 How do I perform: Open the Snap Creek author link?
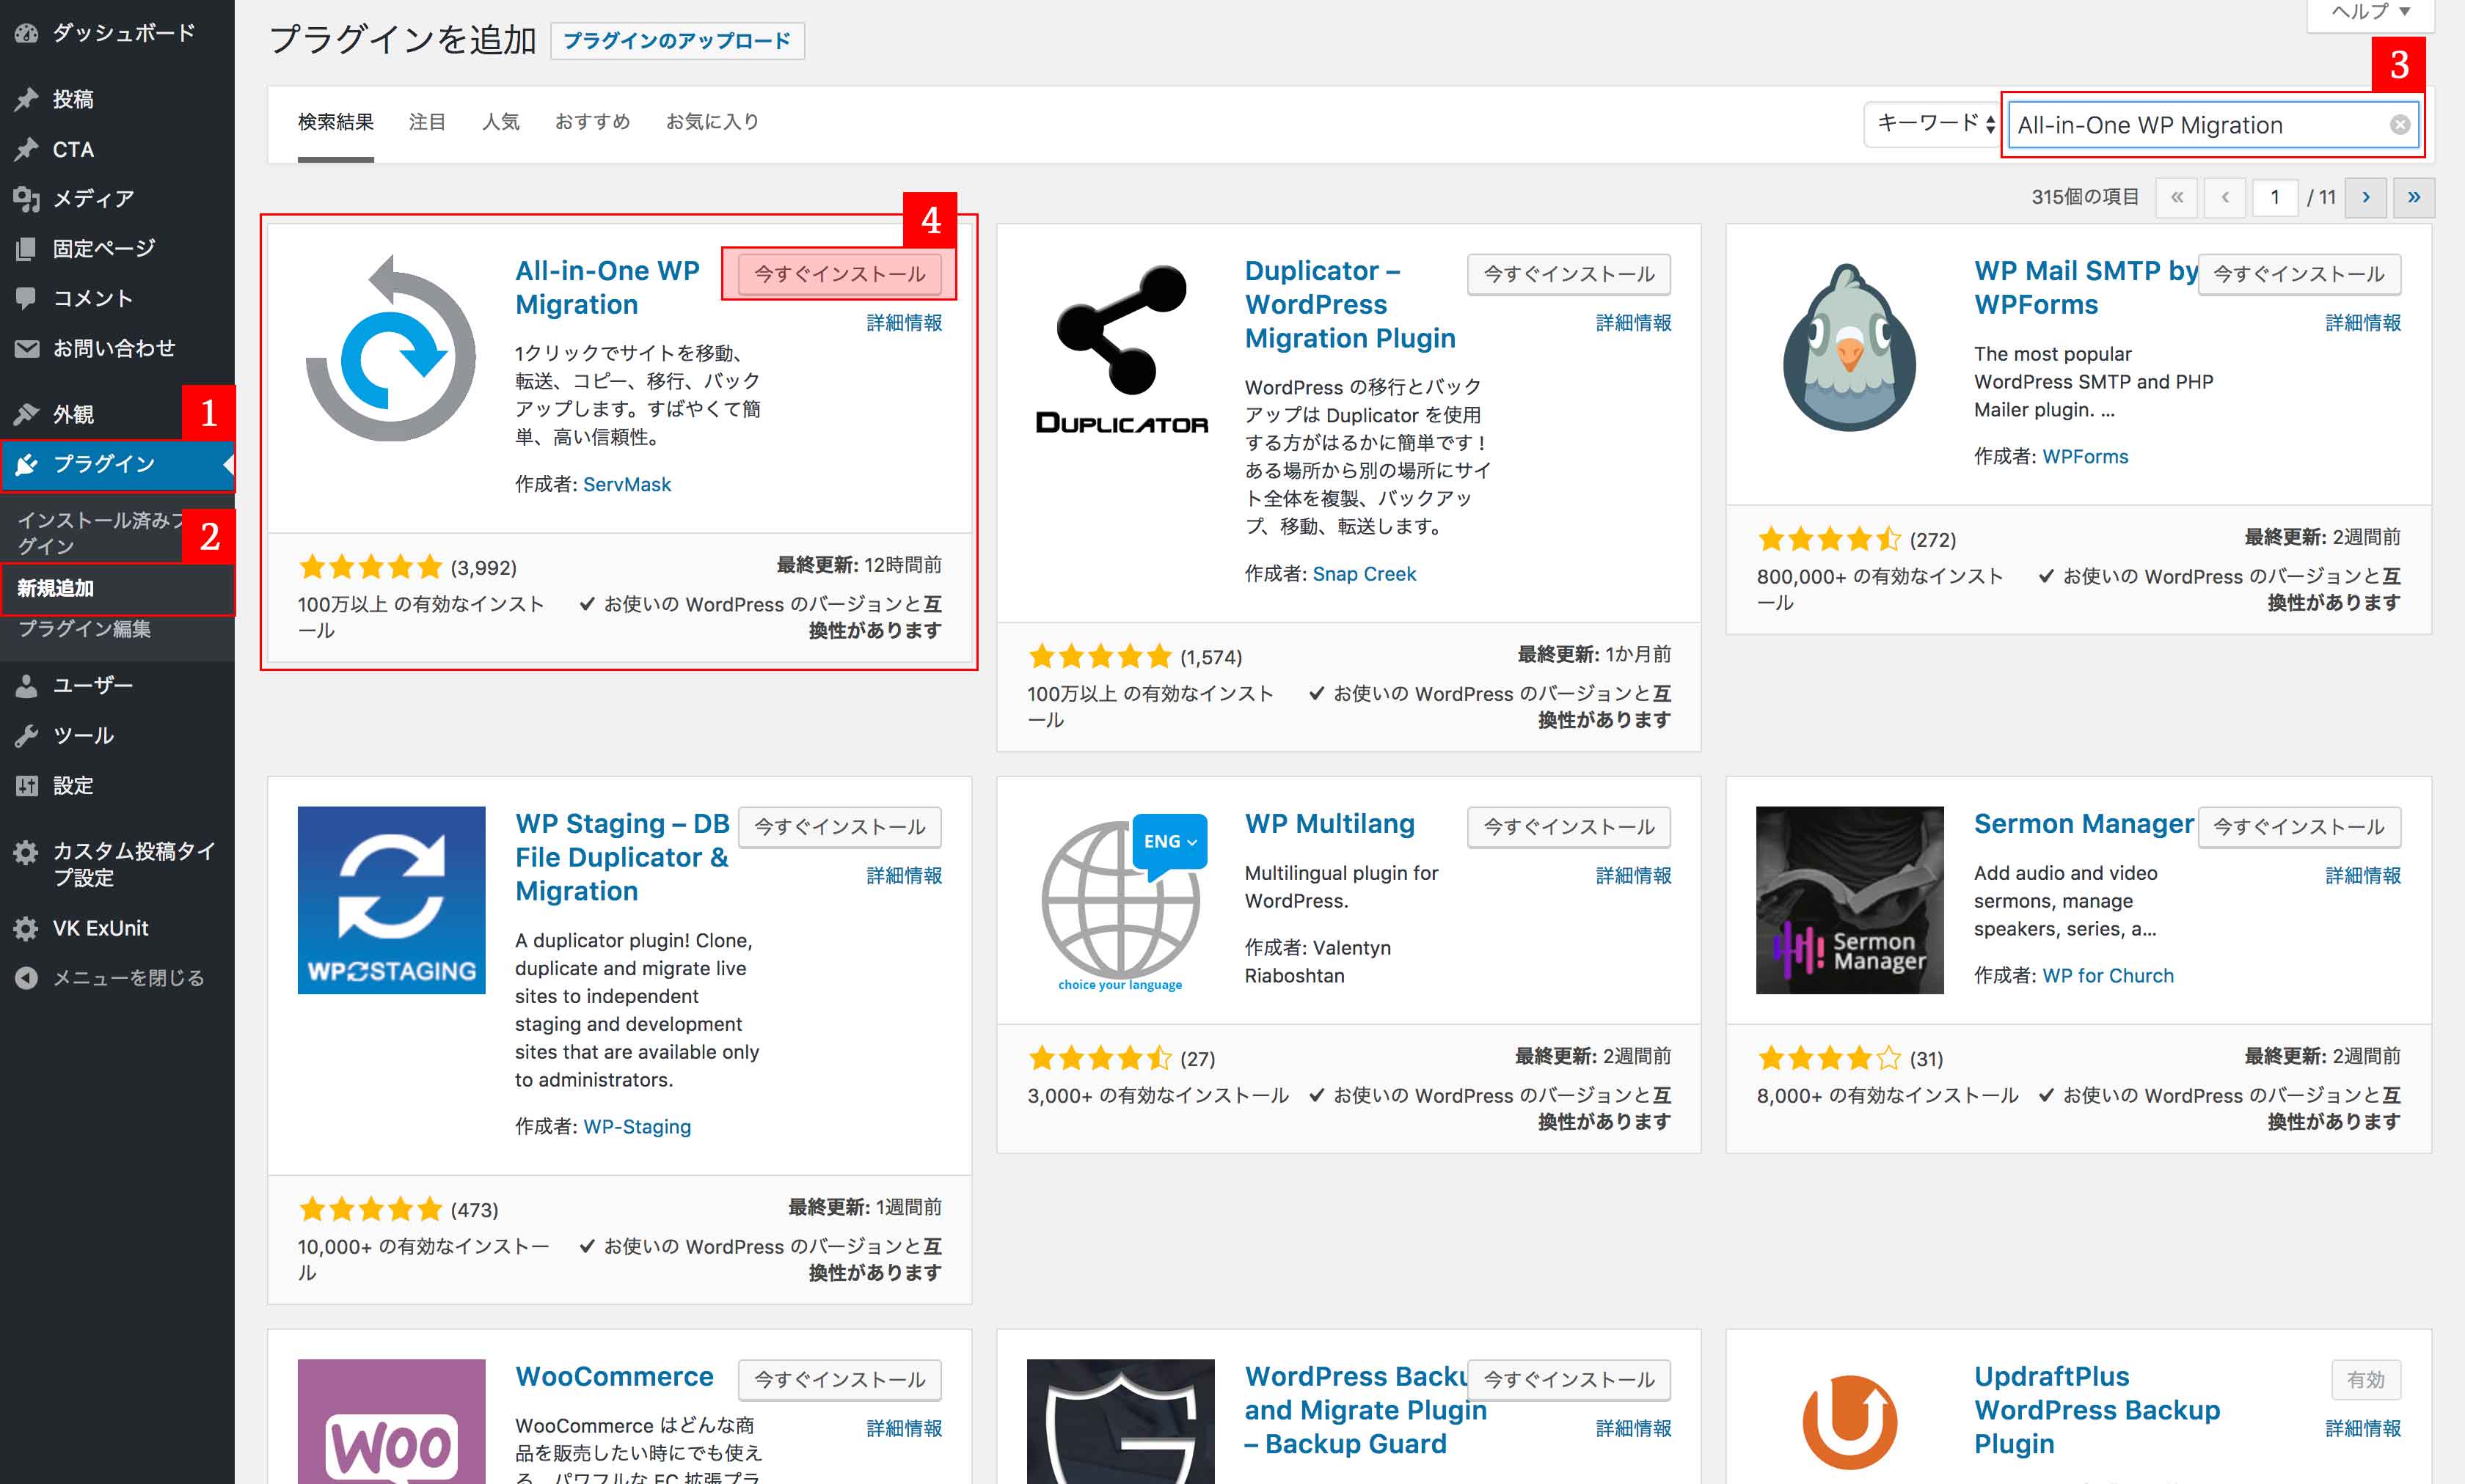tap(1365, 574)
